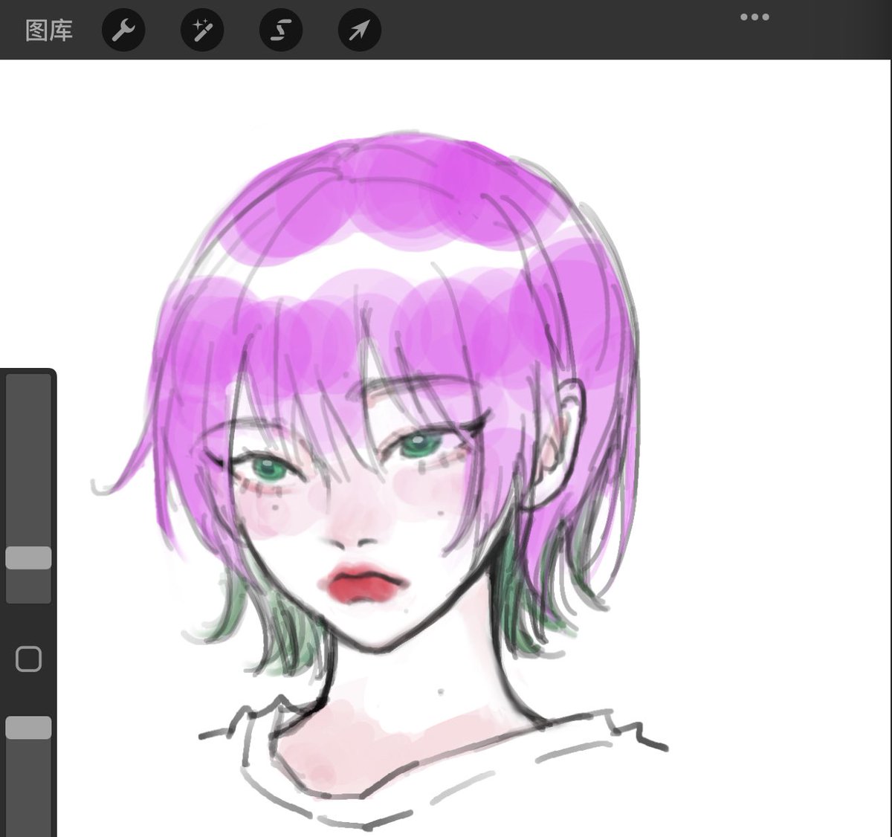Click the brush size slider handle
892x837 pixels.
click(x=28, y=558)
